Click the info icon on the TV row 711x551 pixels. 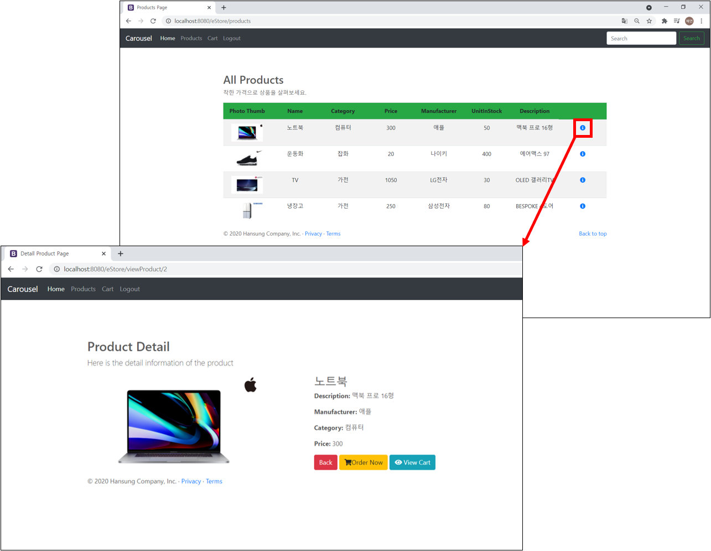click(x=582, y=180)
